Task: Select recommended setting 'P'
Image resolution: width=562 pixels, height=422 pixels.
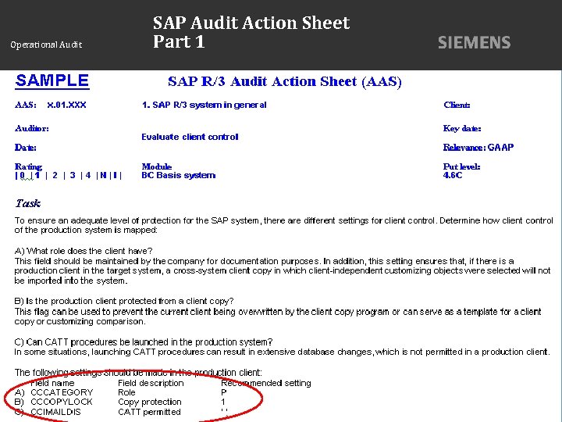Action: [224, 392]
